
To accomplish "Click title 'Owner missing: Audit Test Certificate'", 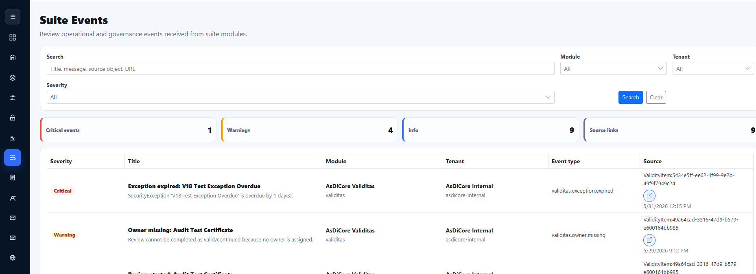I will (x=180, y=230).
